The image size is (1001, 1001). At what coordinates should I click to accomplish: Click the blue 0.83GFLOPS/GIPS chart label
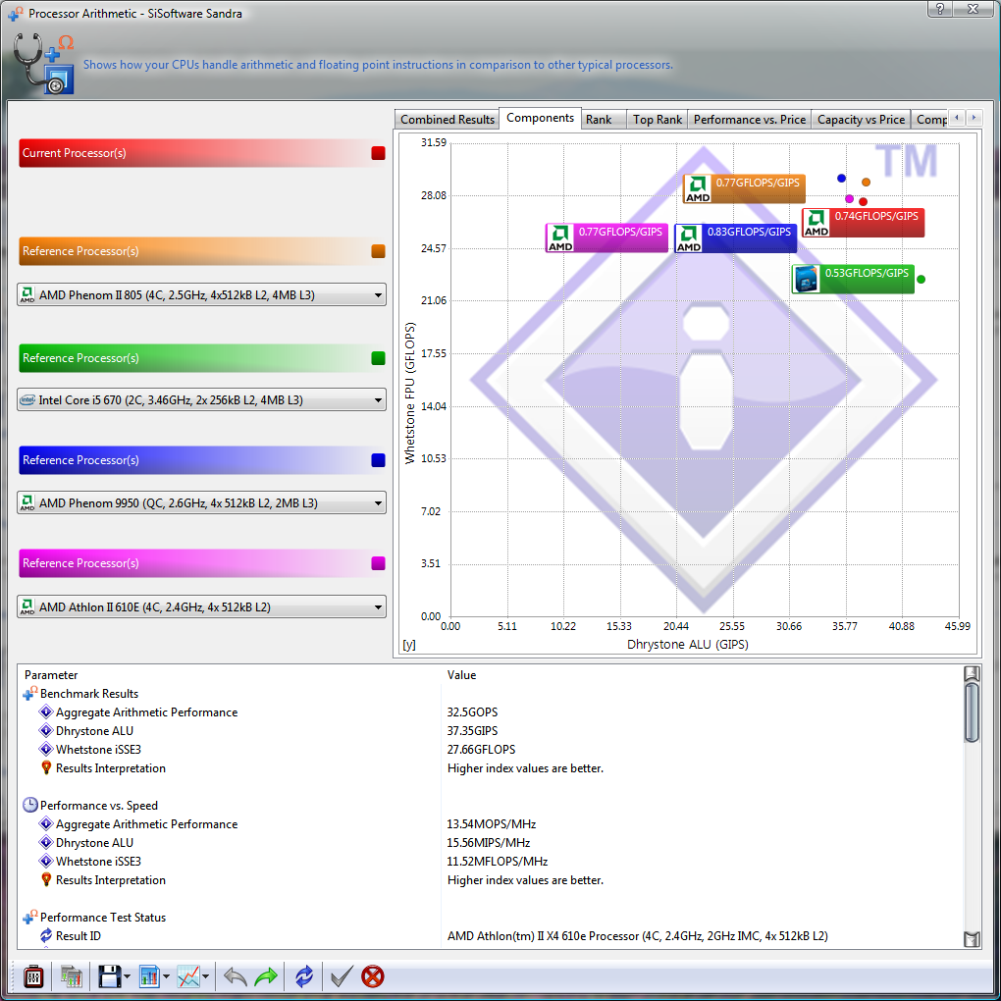tap(735, 238)
